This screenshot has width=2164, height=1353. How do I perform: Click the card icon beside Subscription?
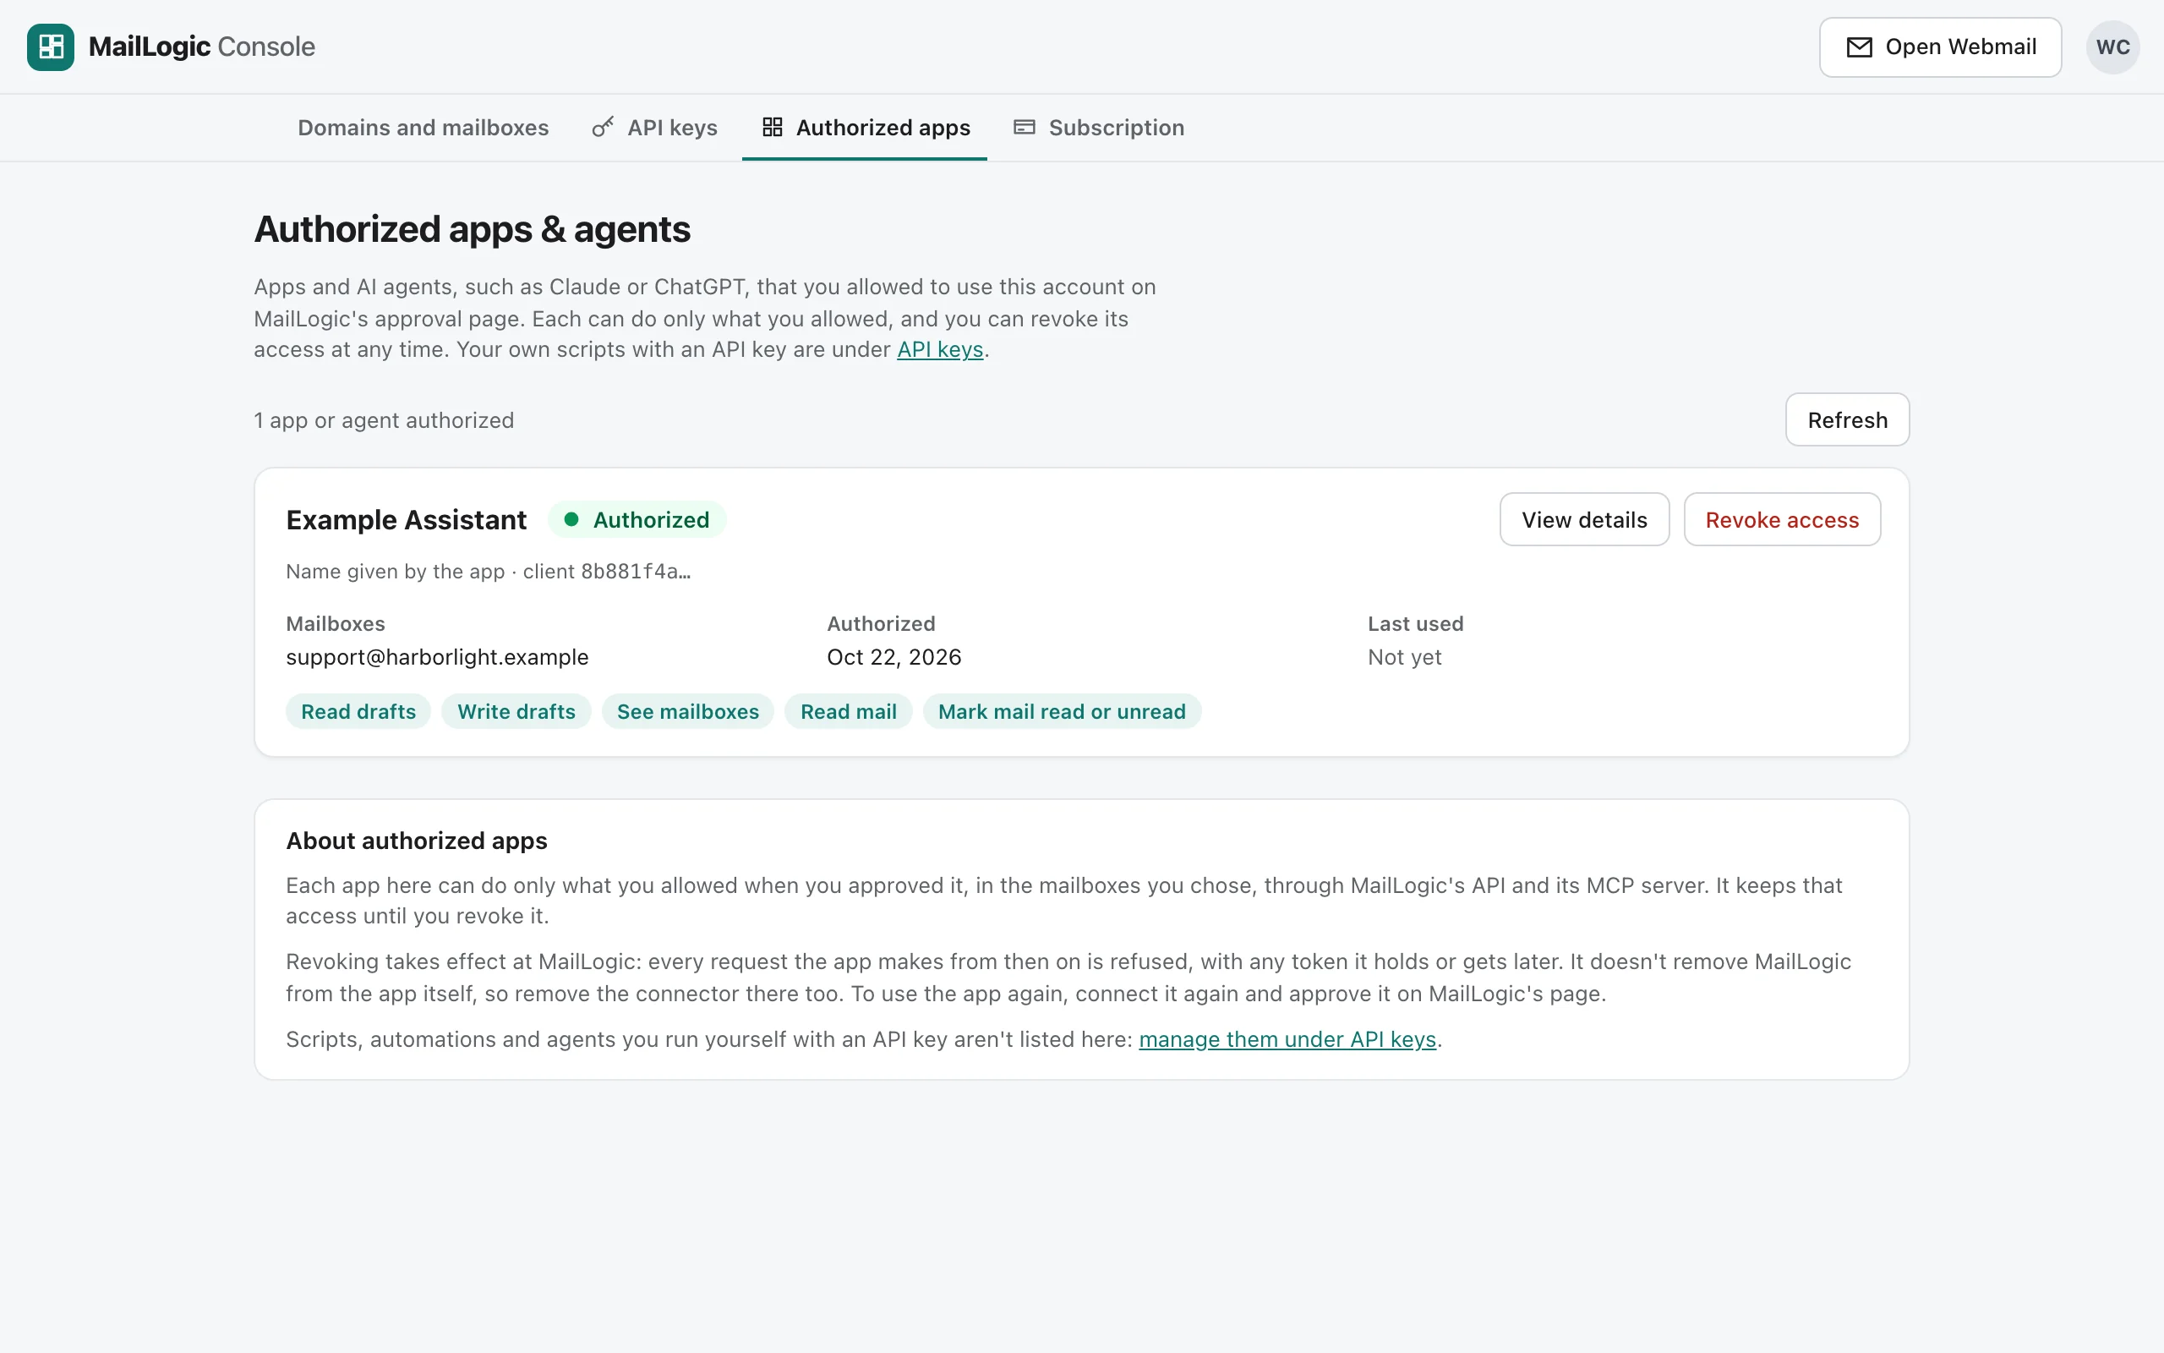(1025, 127)
